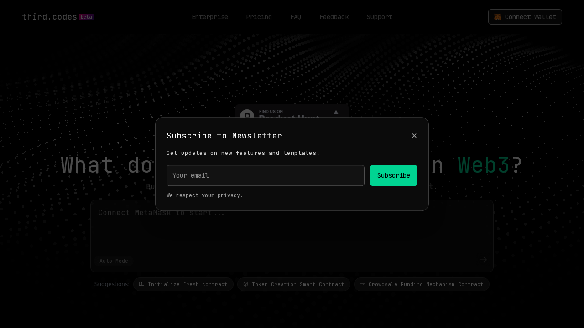Click the Subscribe button

(393, 175)
